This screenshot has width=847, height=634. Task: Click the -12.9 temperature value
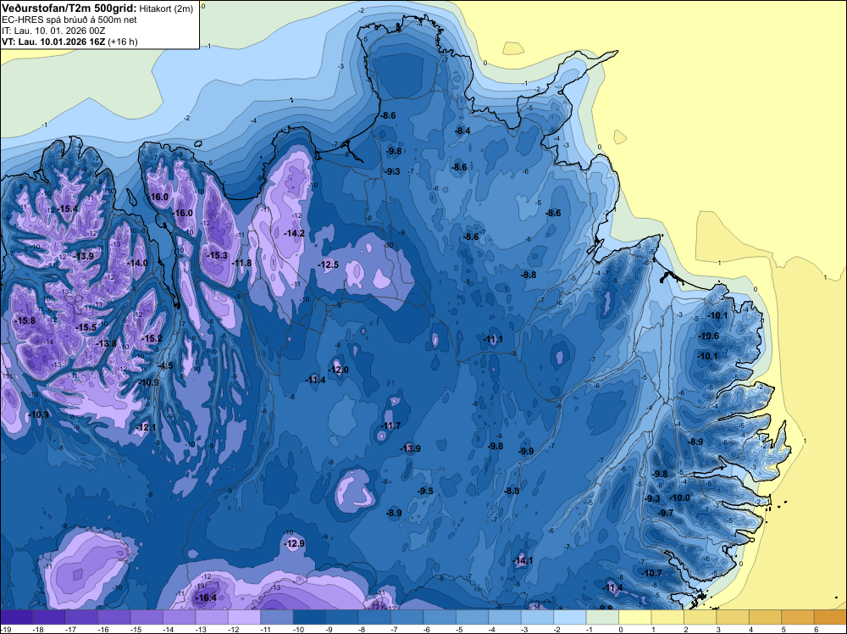pos(295,543)
